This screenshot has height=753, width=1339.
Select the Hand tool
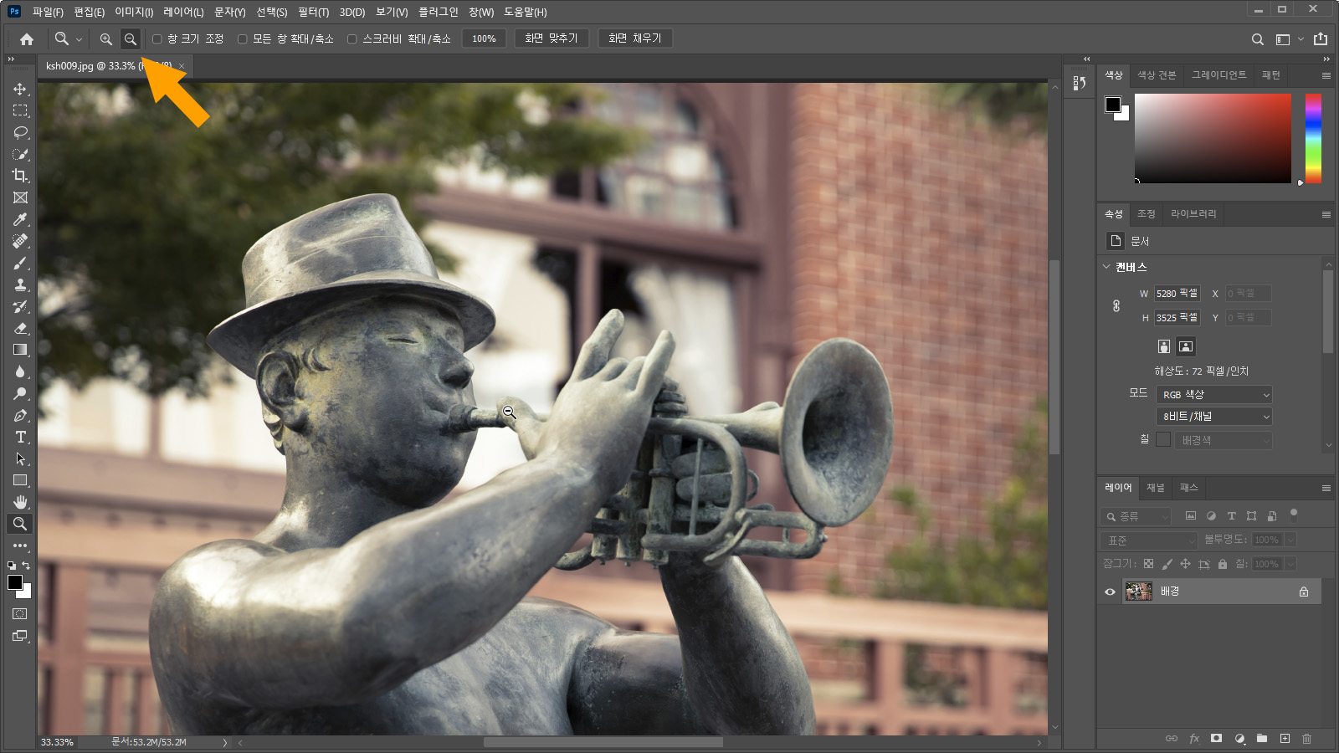[20, 502]
